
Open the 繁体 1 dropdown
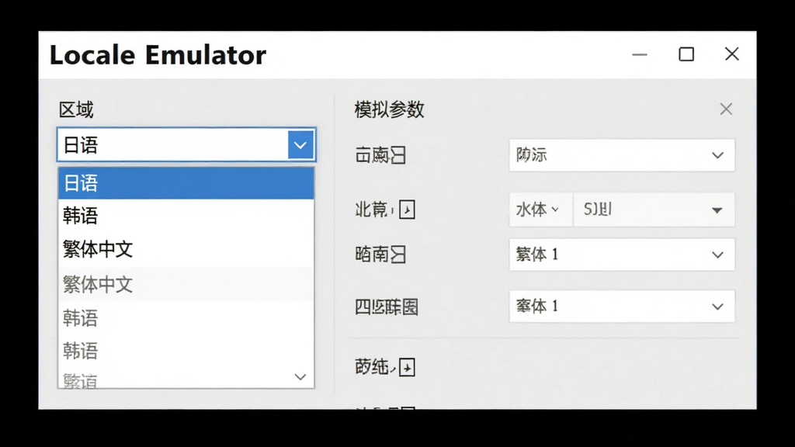[x=622, y=255]
